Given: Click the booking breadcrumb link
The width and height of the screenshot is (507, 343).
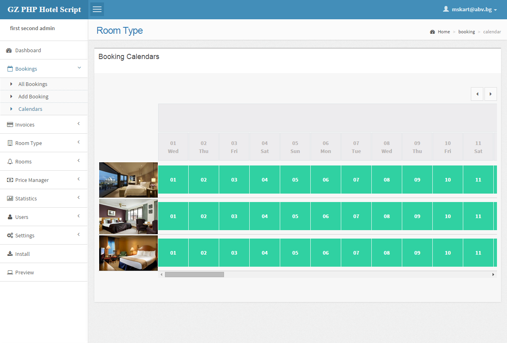Looking at the screenshot, I should point(466,32).
